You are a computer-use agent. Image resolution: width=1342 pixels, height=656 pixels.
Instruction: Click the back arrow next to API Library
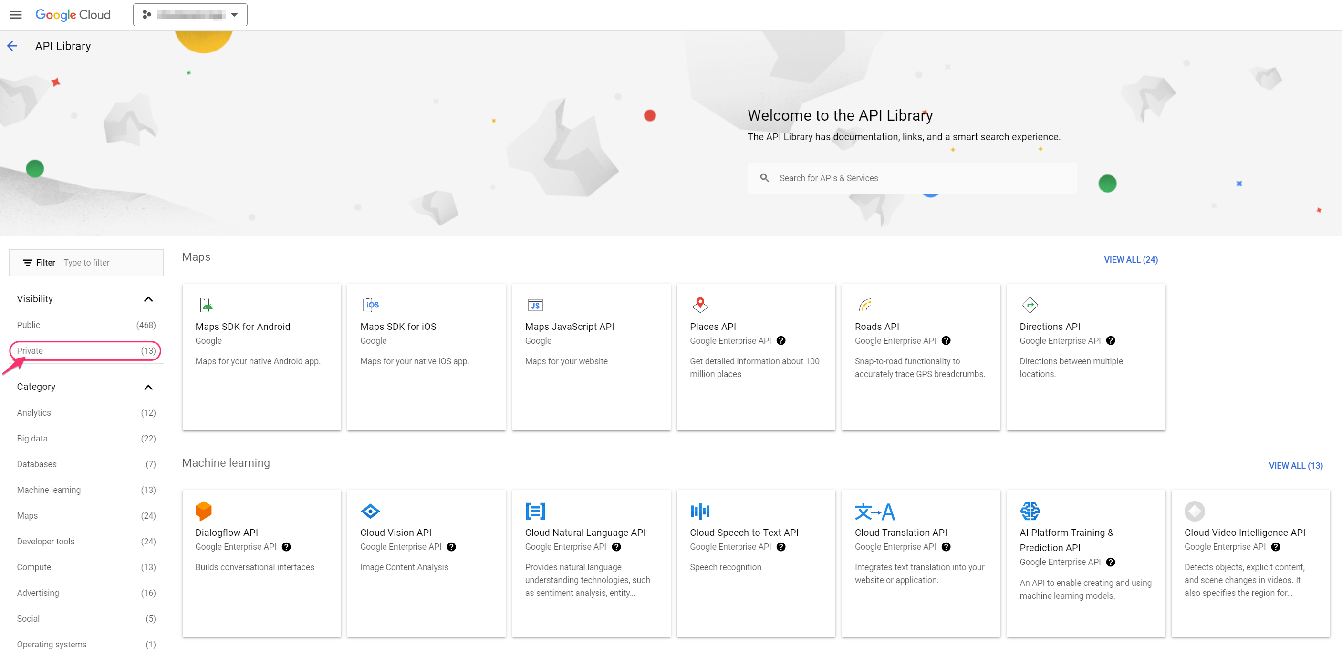[12, 46]
